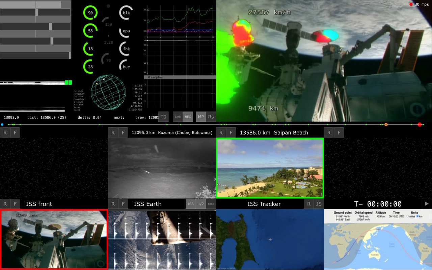Screen dimensions: 432x270
Task: Click the 1/2 button on ISS Earth
Action: [201, 204]
